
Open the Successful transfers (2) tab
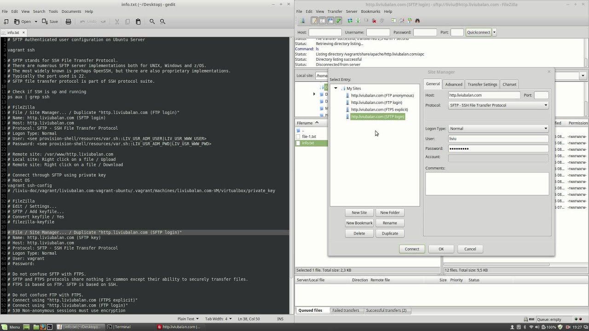tap(386, 310)
